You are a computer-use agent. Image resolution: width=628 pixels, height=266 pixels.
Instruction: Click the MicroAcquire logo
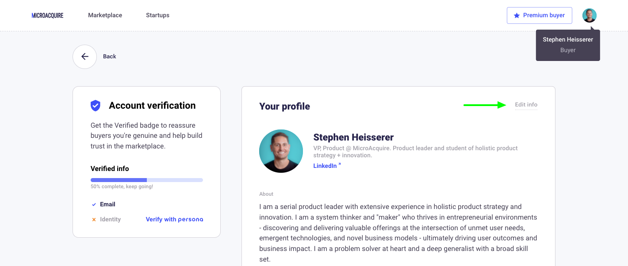(47, 15)
